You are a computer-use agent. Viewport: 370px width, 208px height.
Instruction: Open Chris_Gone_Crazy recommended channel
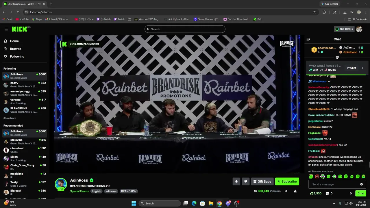click(x=25, y=167)
